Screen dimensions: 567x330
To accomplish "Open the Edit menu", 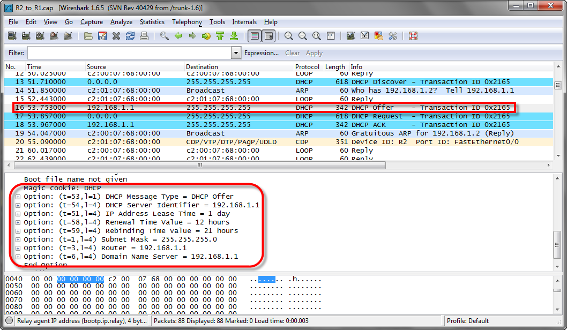I will point(31,22).
